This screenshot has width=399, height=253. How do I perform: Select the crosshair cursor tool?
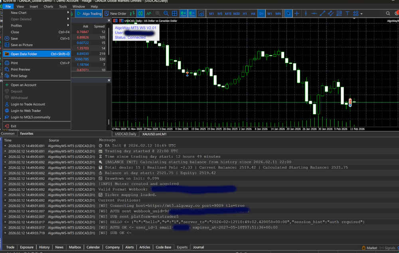coord(297,14)
